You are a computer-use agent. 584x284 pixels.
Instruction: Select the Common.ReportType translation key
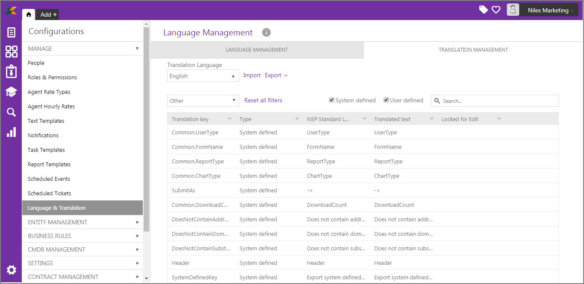click(x=198, y=161)
